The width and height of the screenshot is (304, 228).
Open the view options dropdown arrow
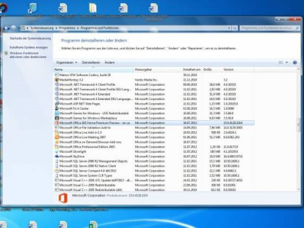click(x=287, y=62)
